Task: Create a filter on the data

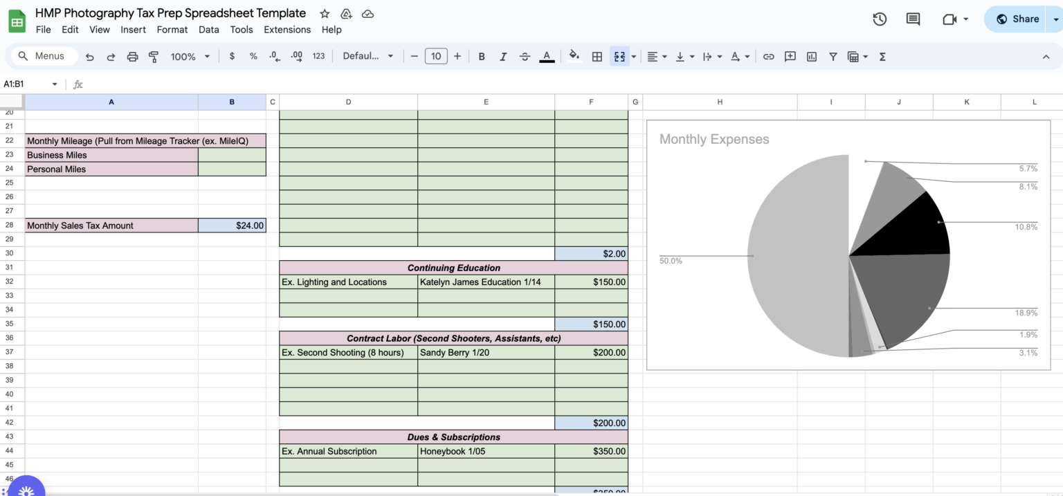Action: coord(833,56)
